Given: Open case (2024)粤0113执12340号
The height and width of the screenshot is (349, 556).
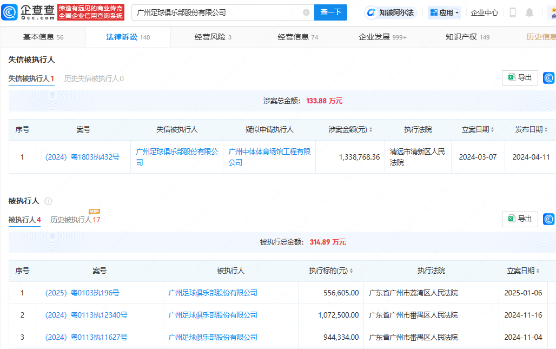Looking at the screenshot, I should click(x=86, y=315).
